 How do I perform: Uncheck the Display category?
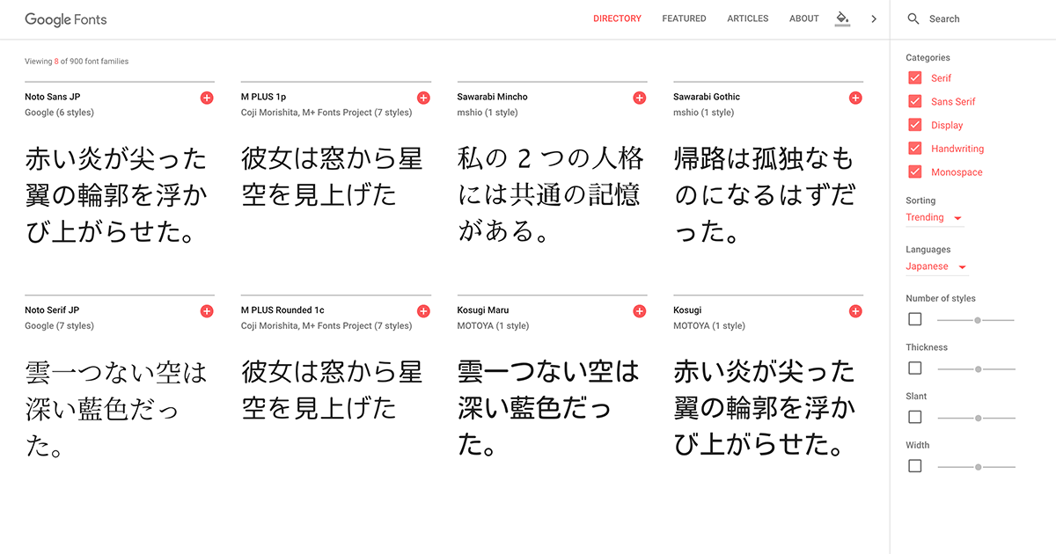[915, 125]
